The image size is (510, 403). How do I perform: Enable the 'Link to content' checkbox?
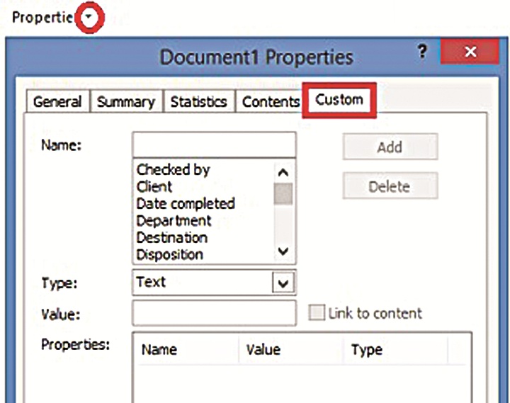pos(316,314)
